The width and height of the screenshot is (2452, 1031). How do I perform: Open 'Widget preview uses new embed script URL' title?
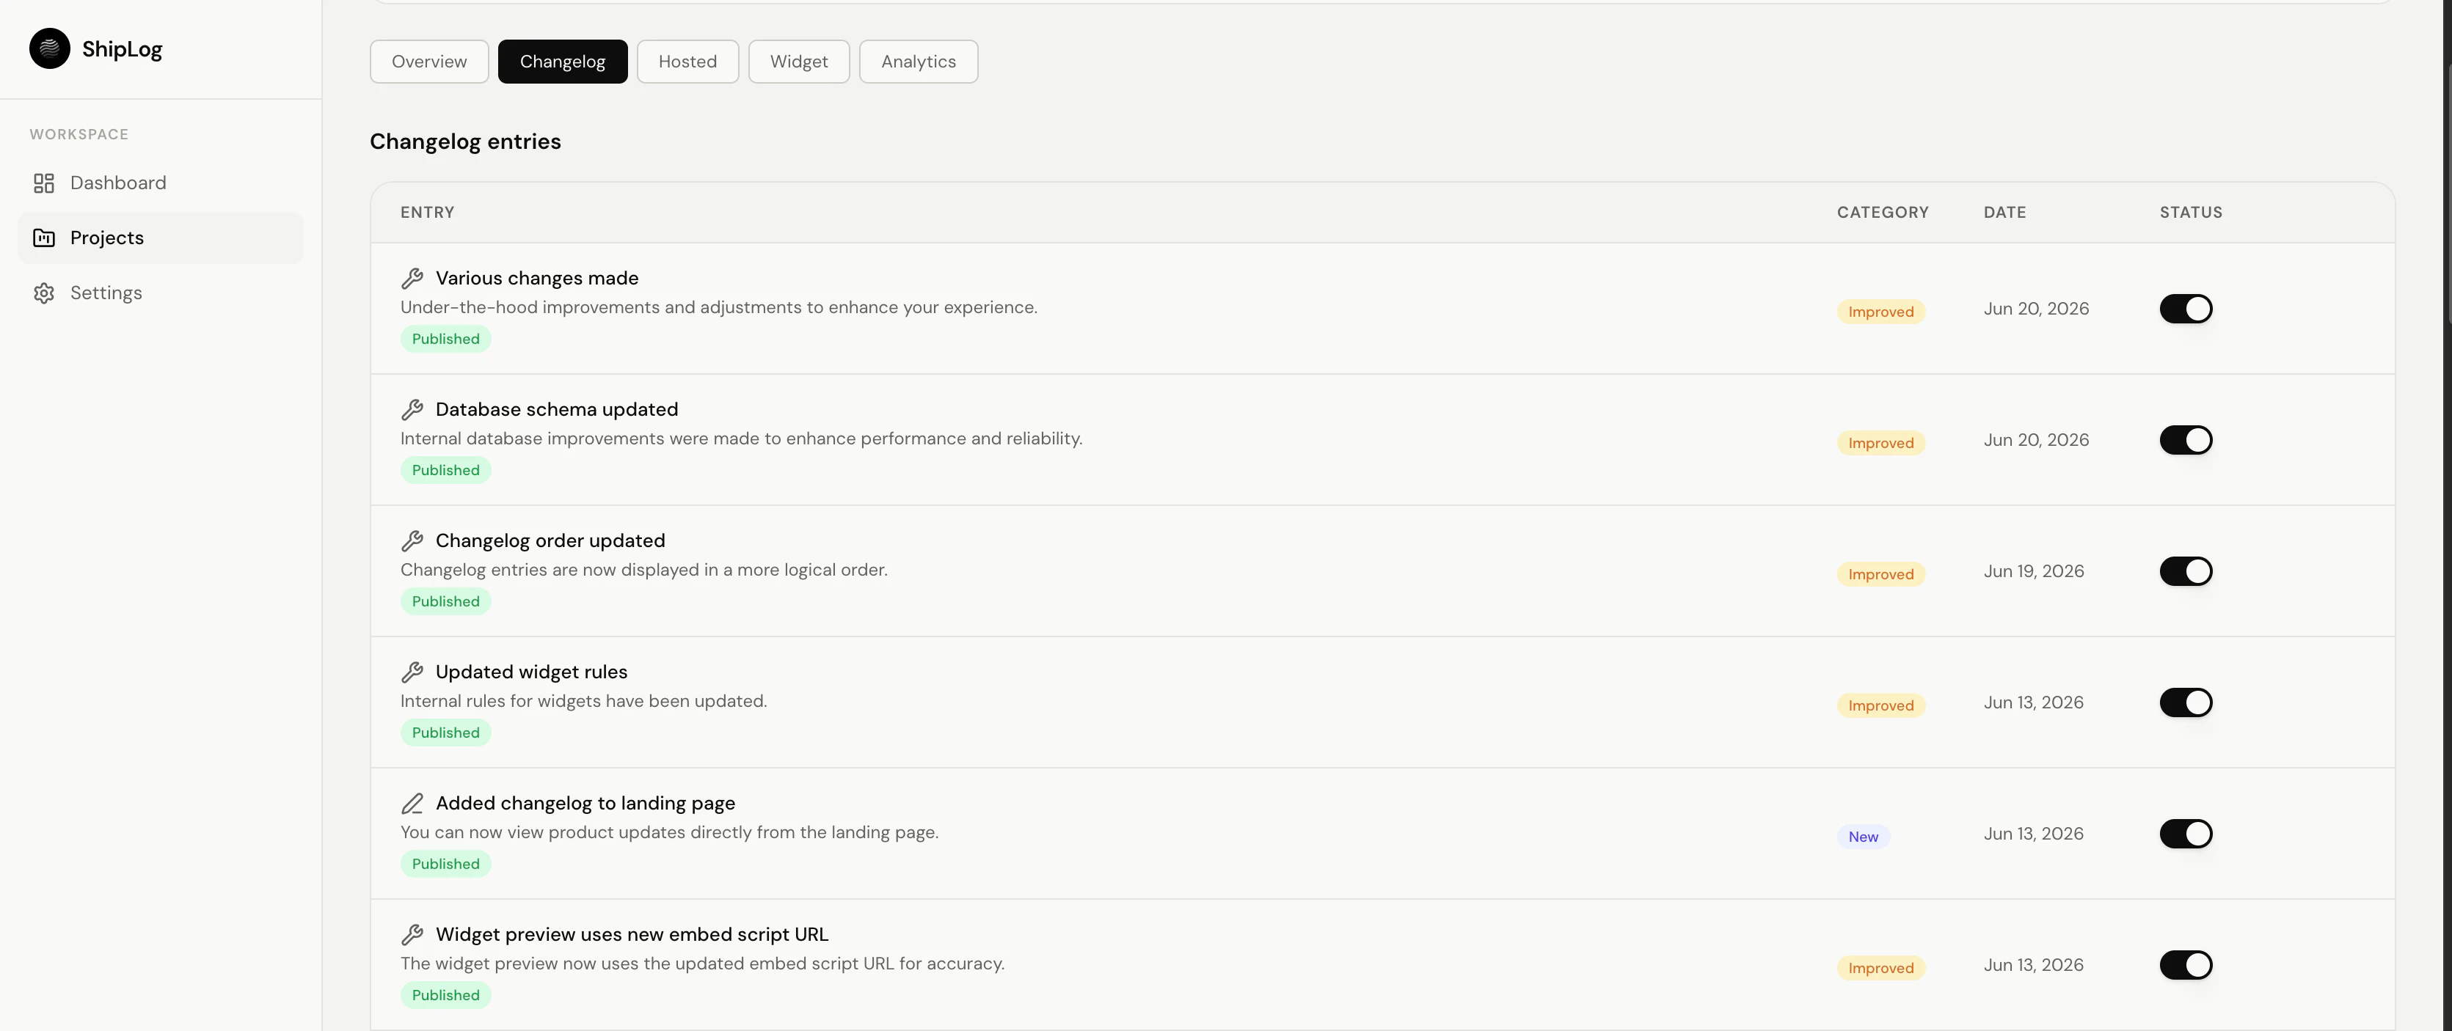tap(632, 934)
